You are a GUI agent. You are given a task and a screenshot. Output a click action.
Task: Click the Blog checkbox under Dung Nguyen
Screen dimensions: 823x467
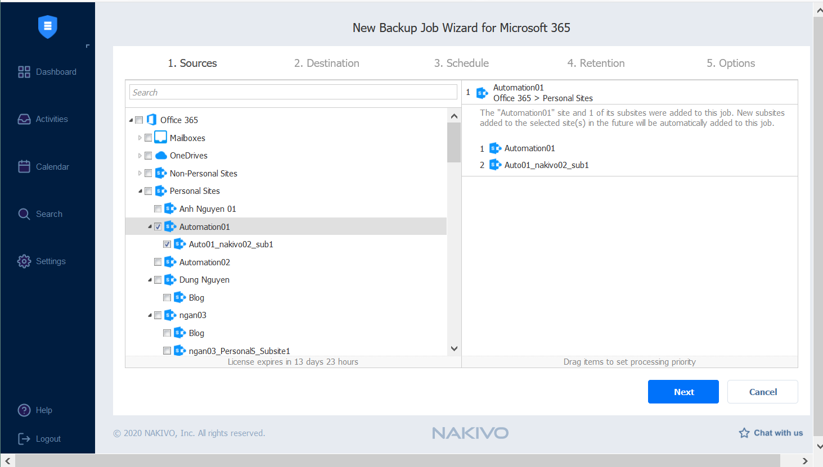167,298
